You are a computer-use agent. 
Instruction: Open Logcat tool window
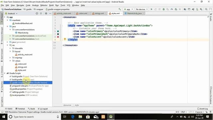pyautogui.click(x=43, y=109)
